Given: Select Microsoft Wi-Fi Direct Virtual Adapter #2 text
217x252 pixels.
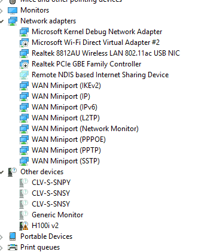Looking at the screenshot, I should pos(96,42).
